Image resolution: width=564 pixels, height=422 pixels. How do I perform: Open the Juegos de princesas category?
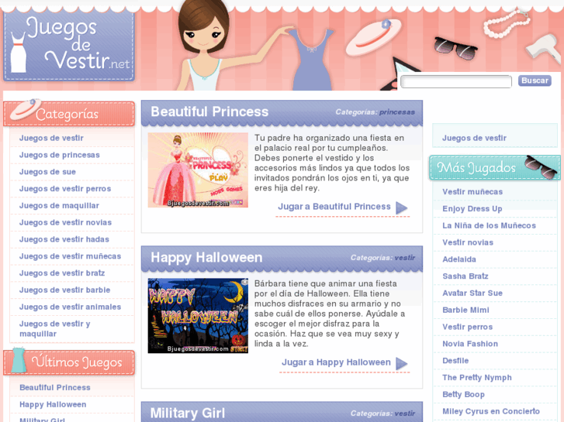60,155
